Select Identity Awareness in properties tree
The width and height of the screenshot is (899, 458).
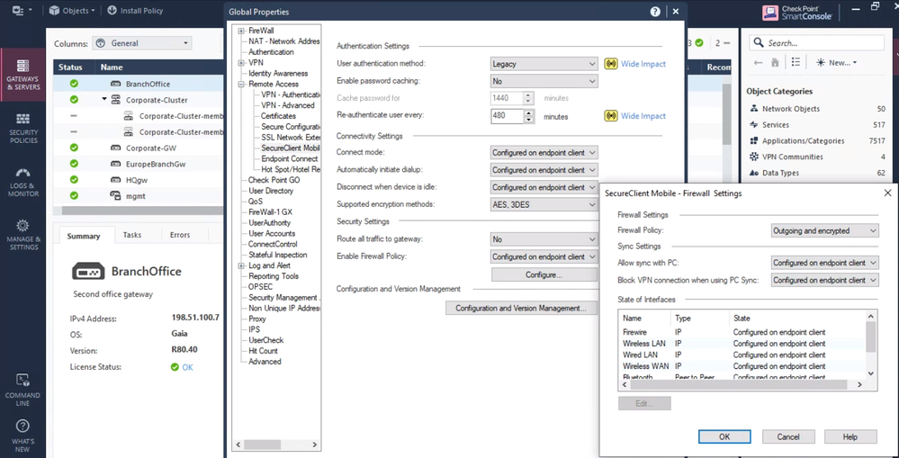coord(278,74)
